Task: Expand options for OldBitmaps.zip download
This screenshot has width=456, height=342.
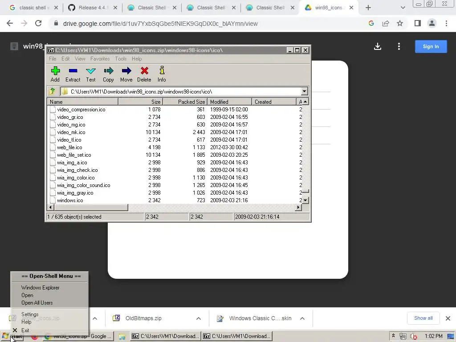Action: tap(198, 318)
